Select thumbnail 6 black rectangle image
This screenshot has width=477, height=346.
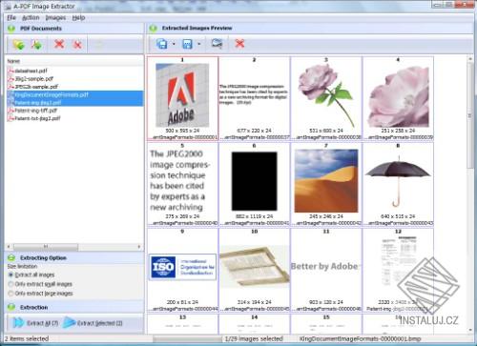point(255,184)
